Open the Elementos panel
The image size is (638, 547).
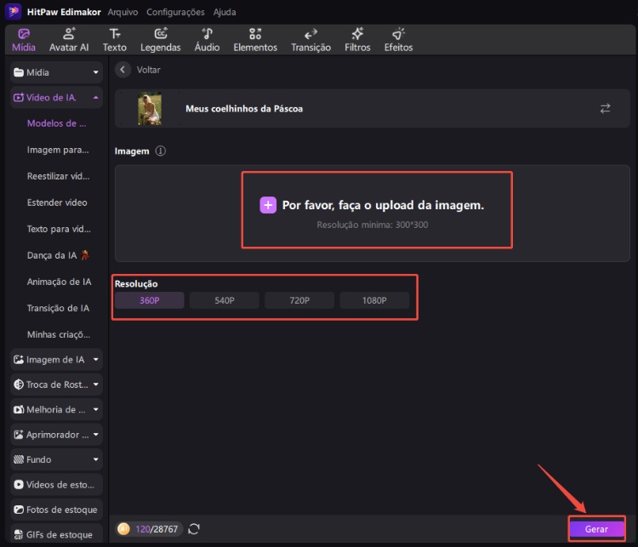pyautogui.click(x=255, y=40)
